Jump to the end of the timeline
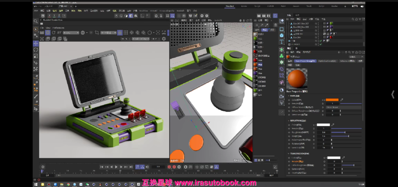This screenshot has width=398, height=187. (131, 167)
